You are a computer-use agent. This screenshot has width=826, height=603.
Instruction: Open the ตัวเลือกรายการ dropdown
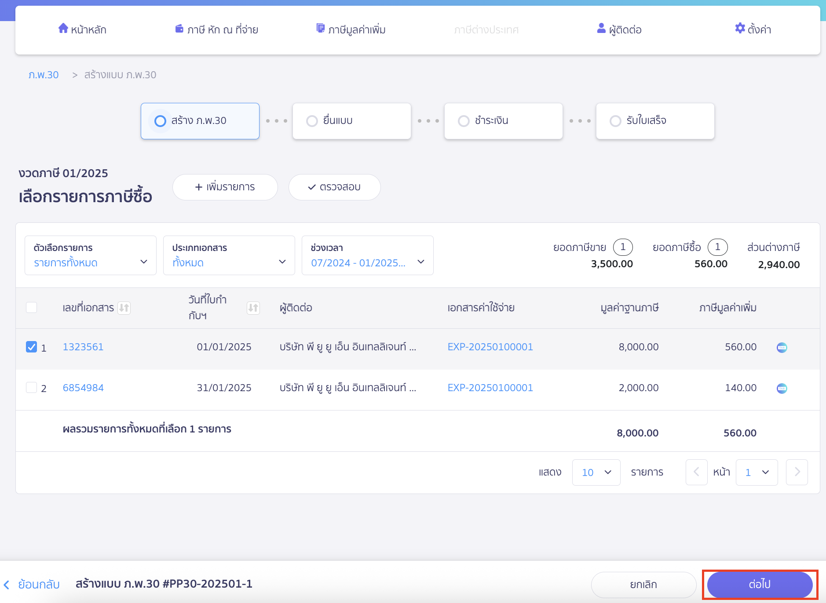coord(91,256)
